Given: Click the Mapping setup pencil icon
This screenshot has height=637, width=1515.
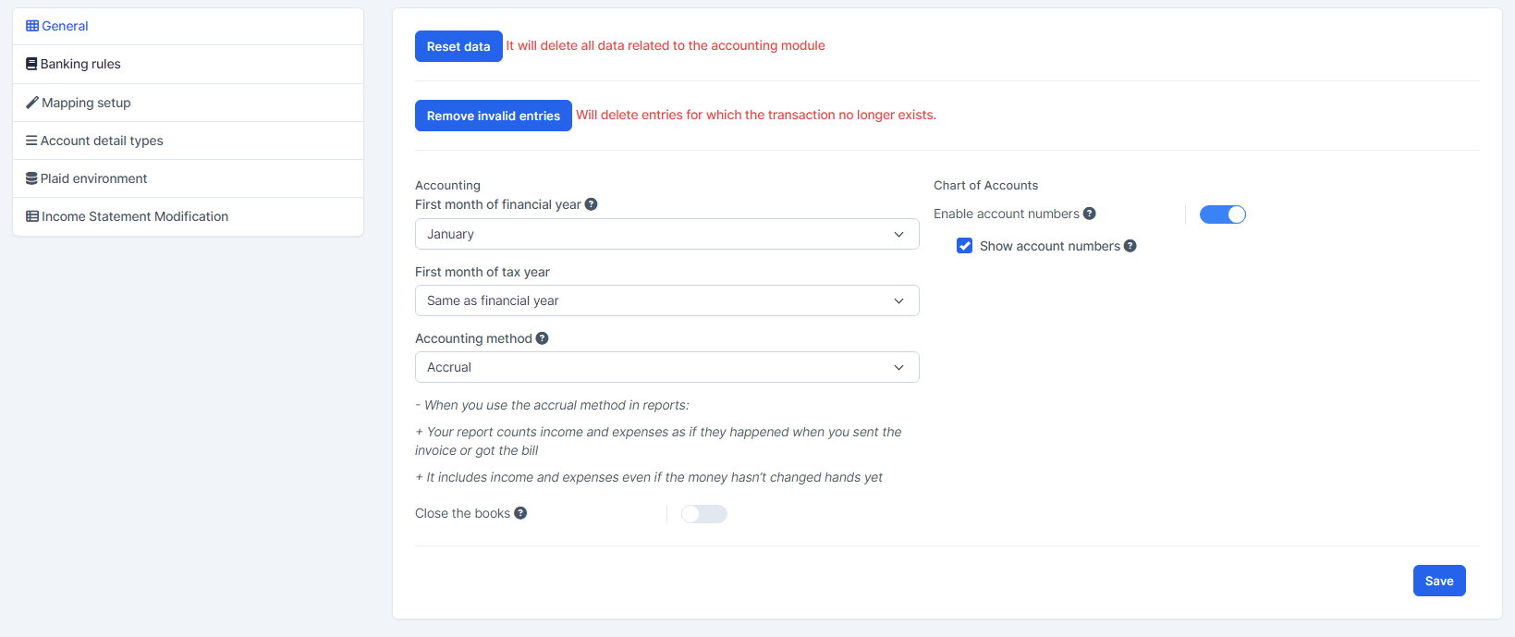Looking at the screenshot, I should coord(32,103).
